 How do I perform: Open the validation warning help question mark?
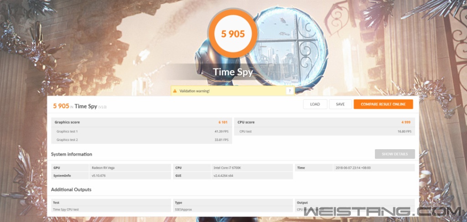click(x=290, y=91)
